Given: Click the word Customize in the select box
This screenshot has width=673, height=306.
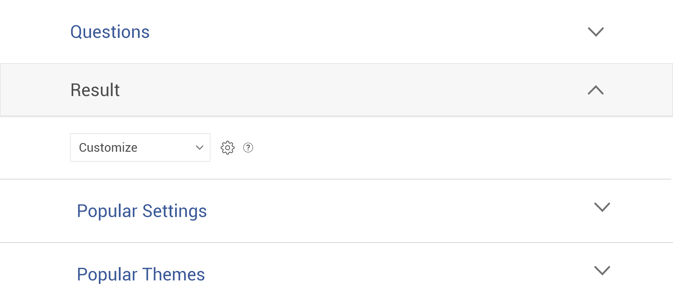Looking at the screenshot, I should (108, 148).
